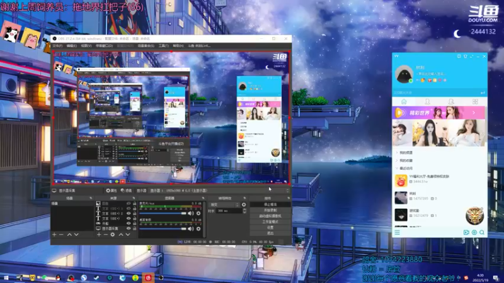Open 文件(F) menu in OBS
The image size is (504, 283).
click(x=57, y=46)
